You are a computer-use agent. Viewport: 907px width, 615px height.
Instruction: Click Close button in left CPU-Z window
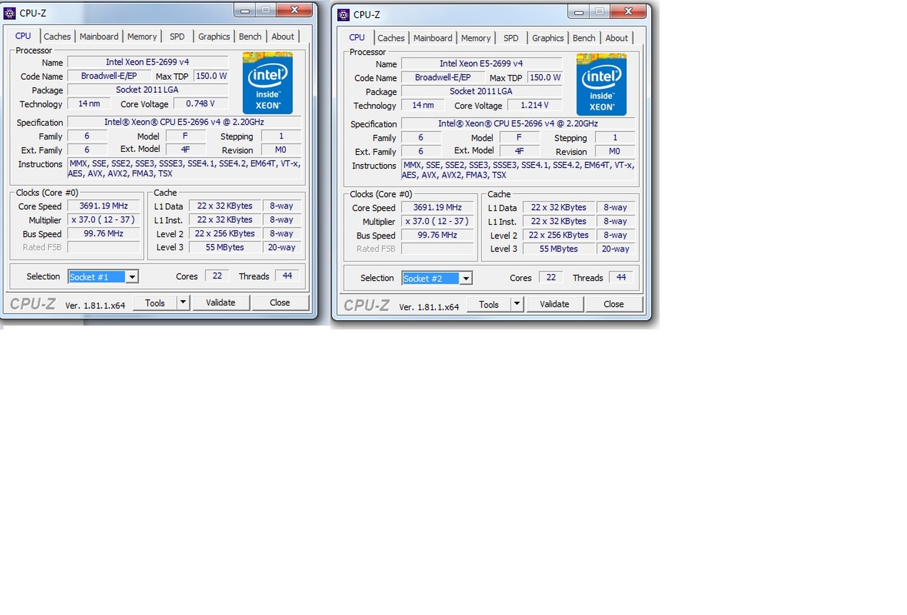(x=280, y=303)
